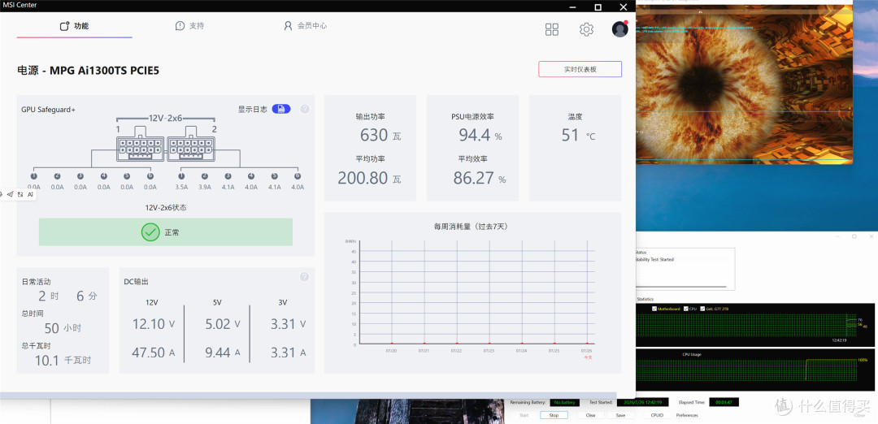This screenshot has height=424, width=878.
Task: Click the DC输出 help question icon
Action: pos(304,277)
